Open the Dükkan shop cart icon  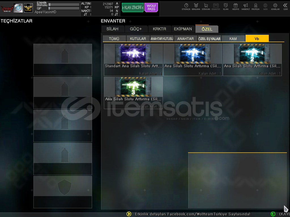pos(206,7)
